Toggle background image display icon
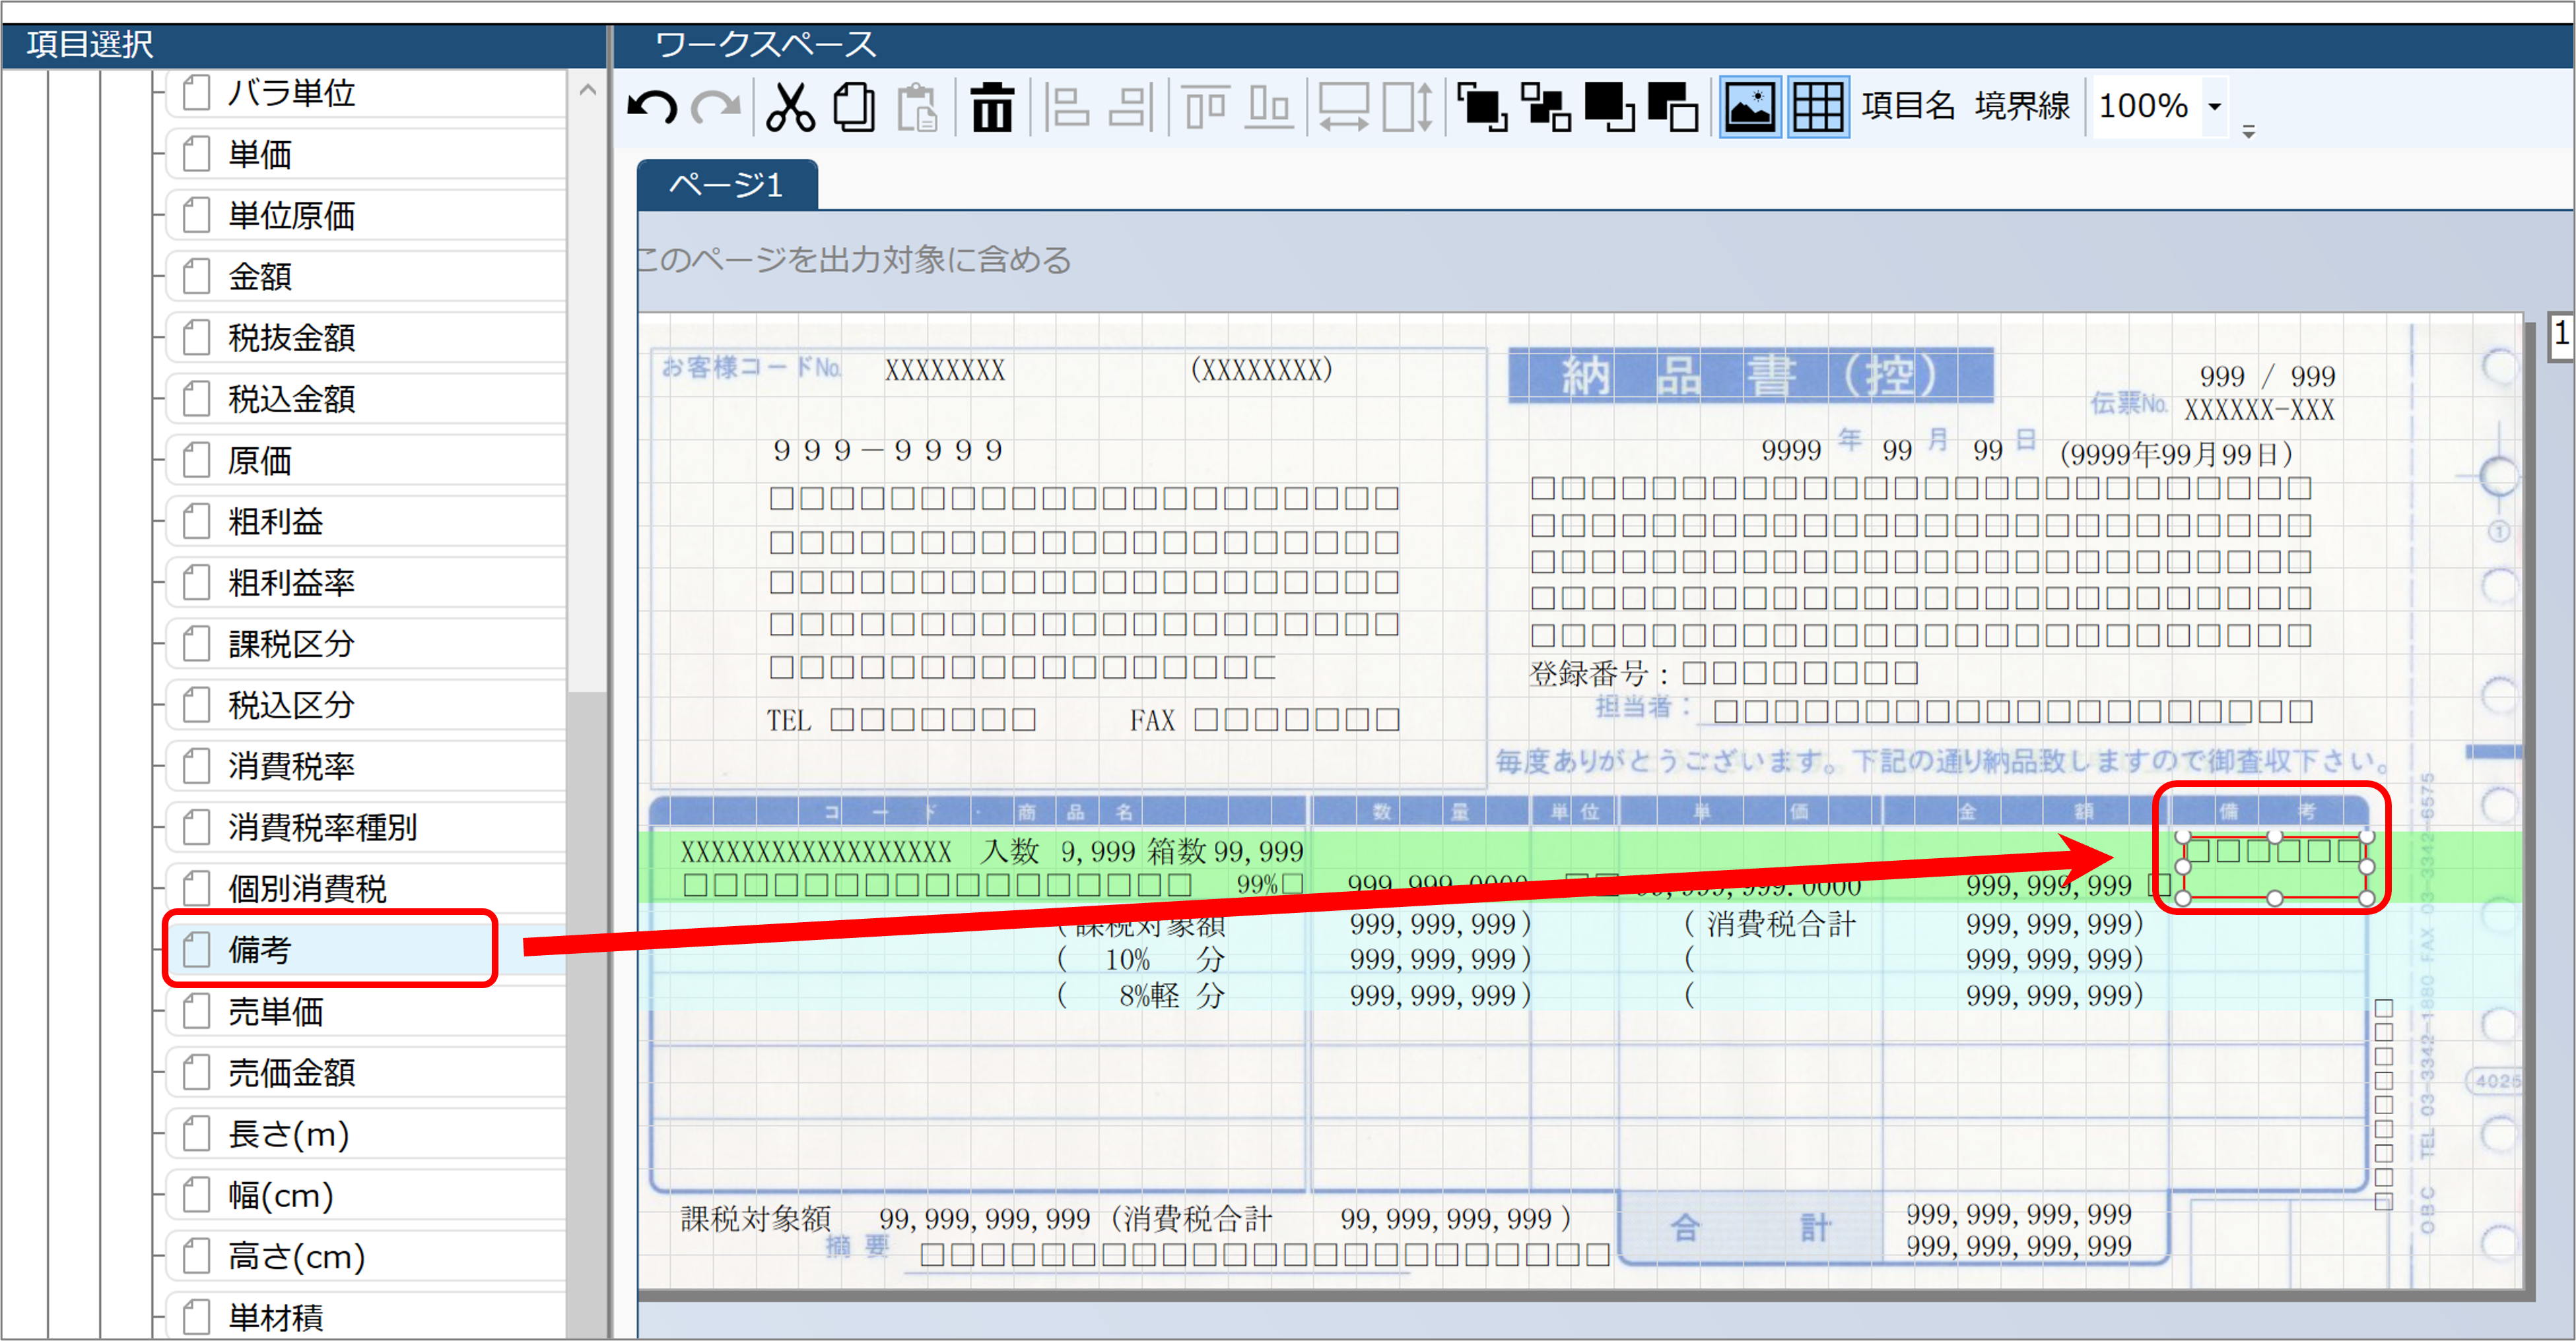The width and height of the screenshot is (2576, 1341). coord(1749,106)
